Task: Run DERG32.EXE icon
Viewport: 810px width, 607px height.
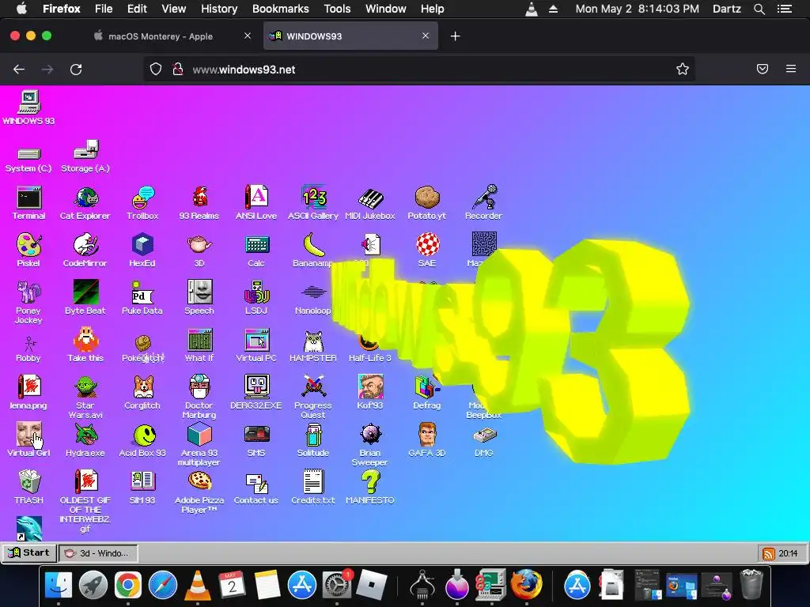Action: tap(257, 386)
